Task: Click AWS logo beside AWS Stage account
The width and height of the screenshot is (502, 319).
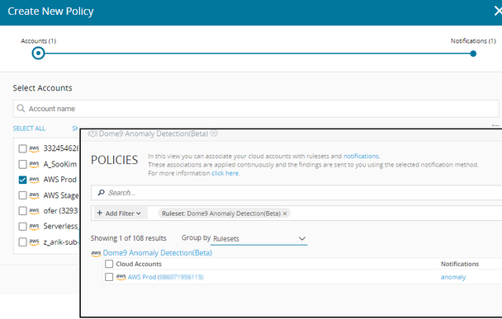Action: point(34,195)
